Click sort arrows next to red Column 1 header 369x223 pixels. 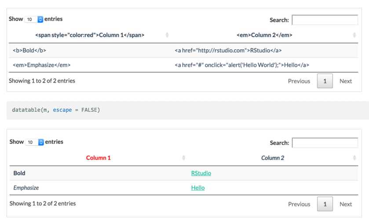184,158
